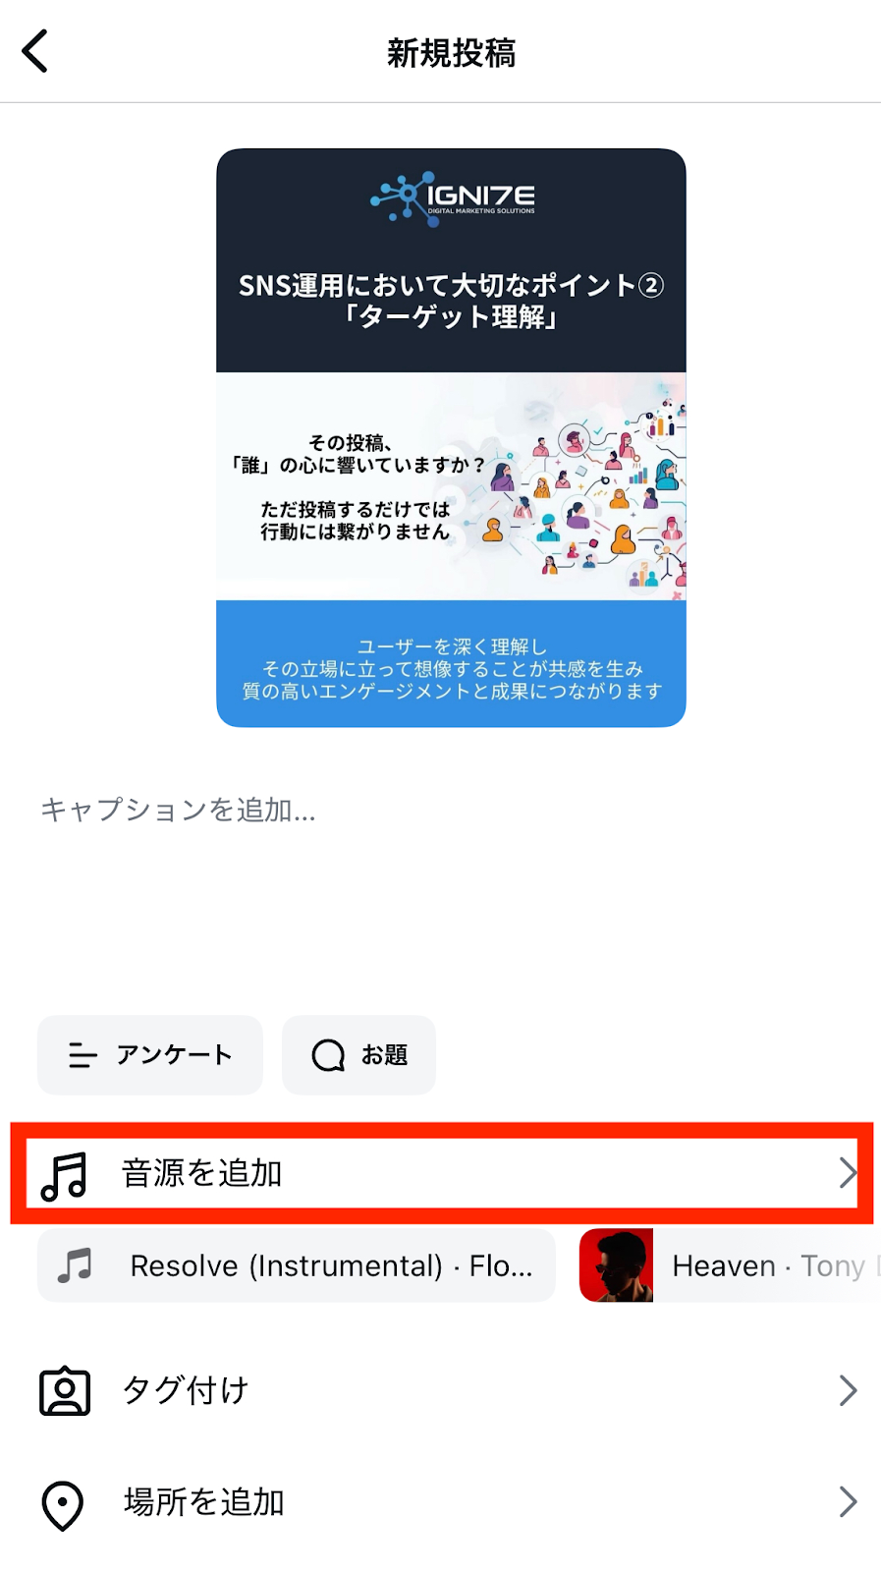Add an お題 prompt to the post
881x1572 pixels.
tap(358, 1055)
